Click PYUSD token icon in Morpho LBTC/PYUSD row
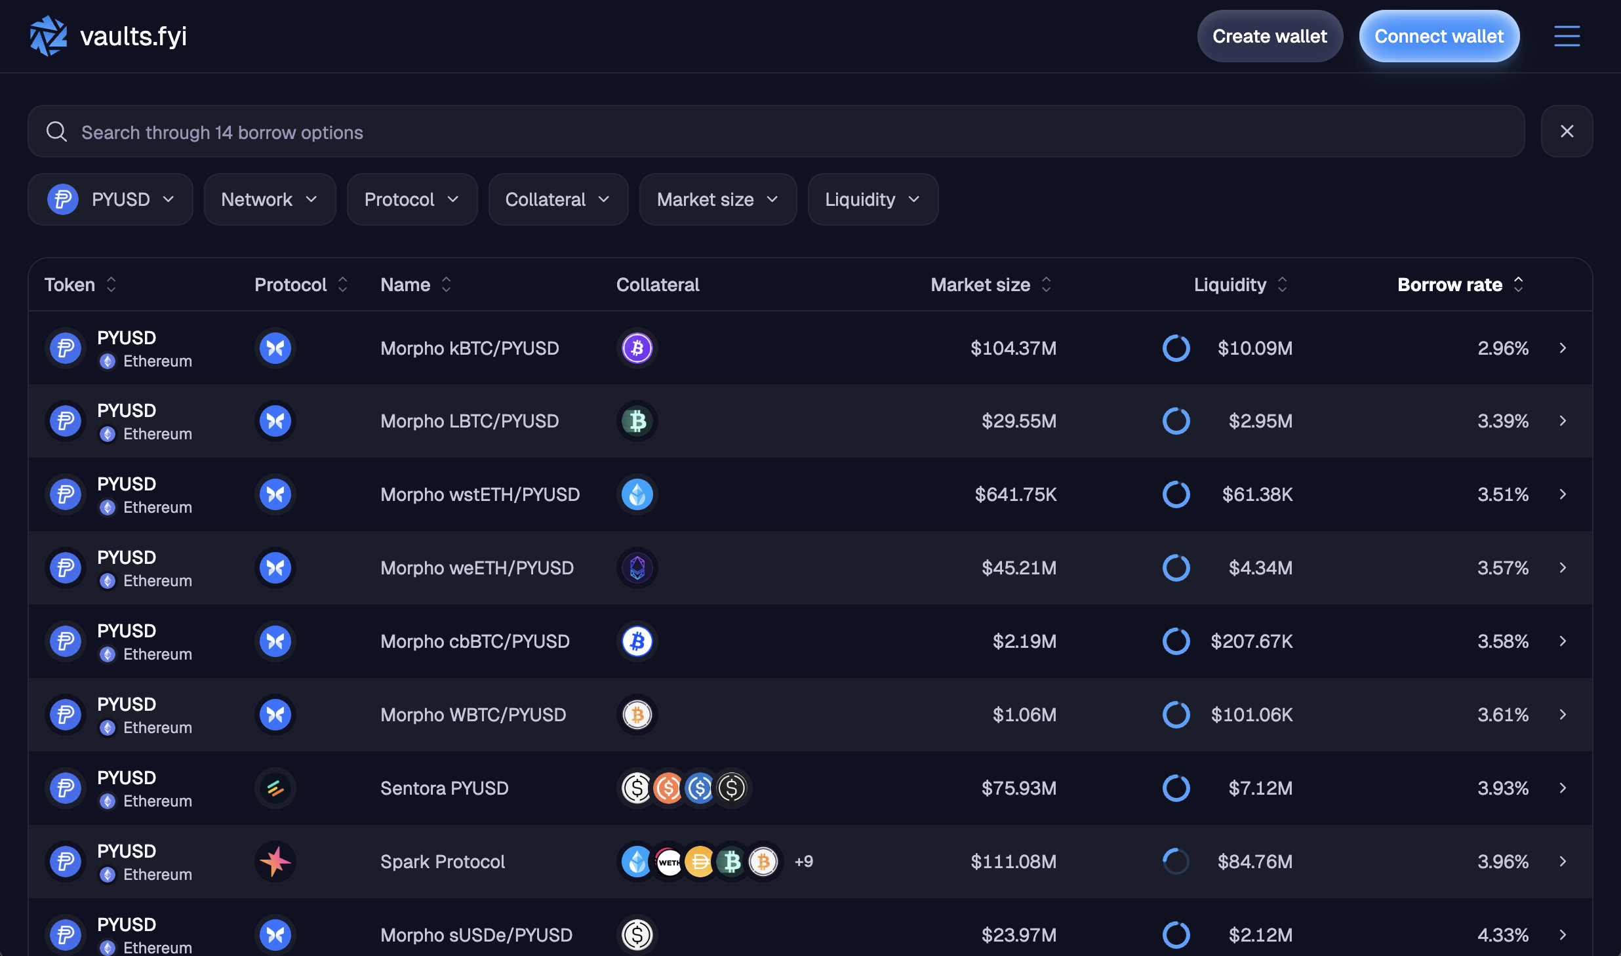The width and height of the screenshot is (1621, 956). tap(66, 421)
